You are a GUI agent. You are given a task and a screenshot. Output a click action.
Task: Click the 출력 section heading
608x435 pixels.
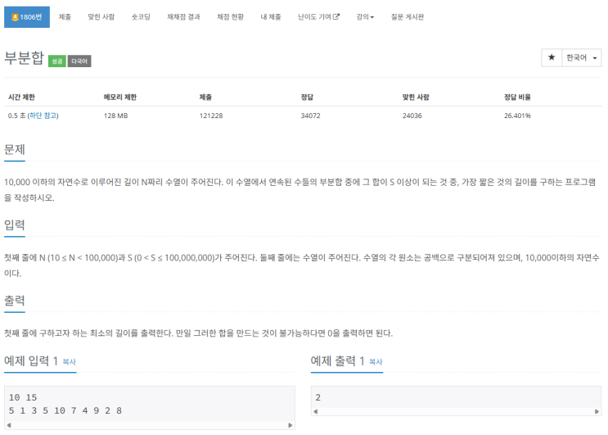point(15,301)
